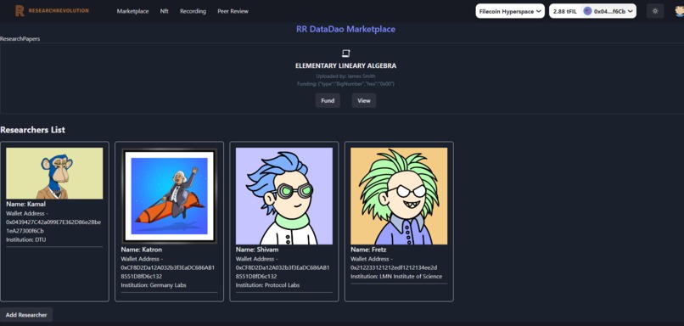
Task: Navigate to Peer Review
Action: 233,11
